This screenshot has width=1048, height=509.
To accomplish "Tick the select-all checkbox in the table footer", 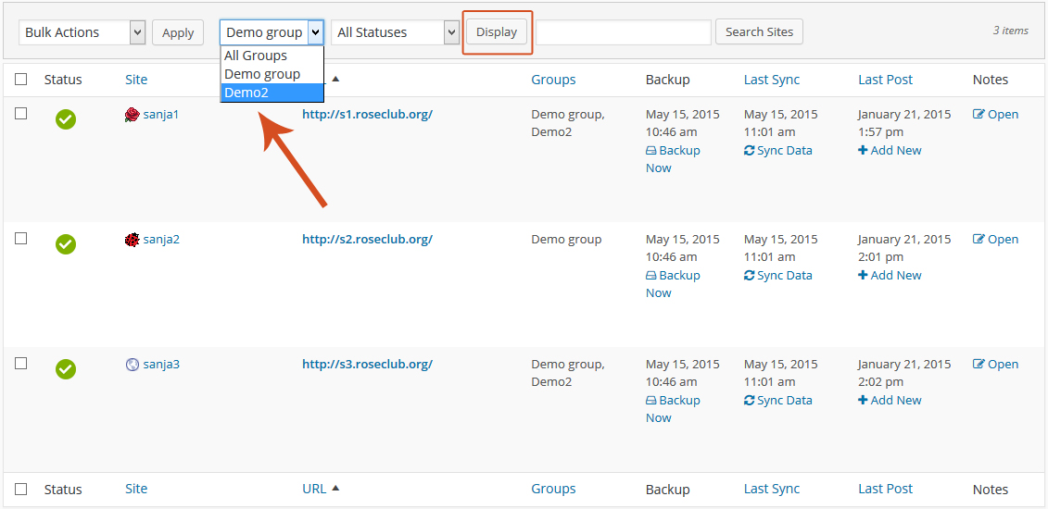I will coord(20,489).
